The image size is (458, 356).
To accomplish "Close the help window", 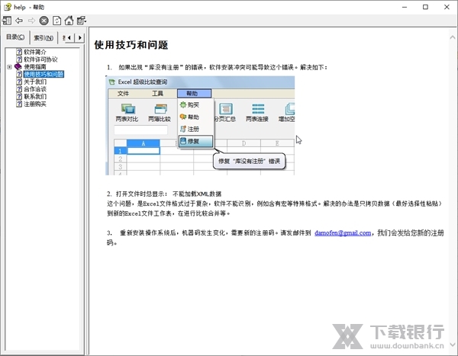I will point(447,7).
